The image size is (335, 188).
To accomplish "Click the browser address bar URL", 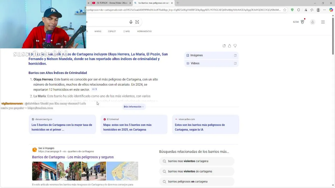I will [x=183, y=10].
